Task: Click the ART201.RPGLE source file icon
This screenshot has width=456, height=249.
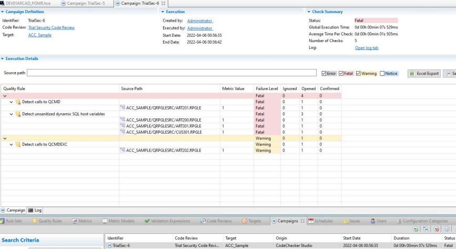Action: tap(123, 108)
